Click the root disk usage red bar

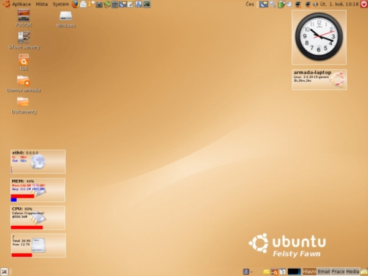tap(21, 255)
